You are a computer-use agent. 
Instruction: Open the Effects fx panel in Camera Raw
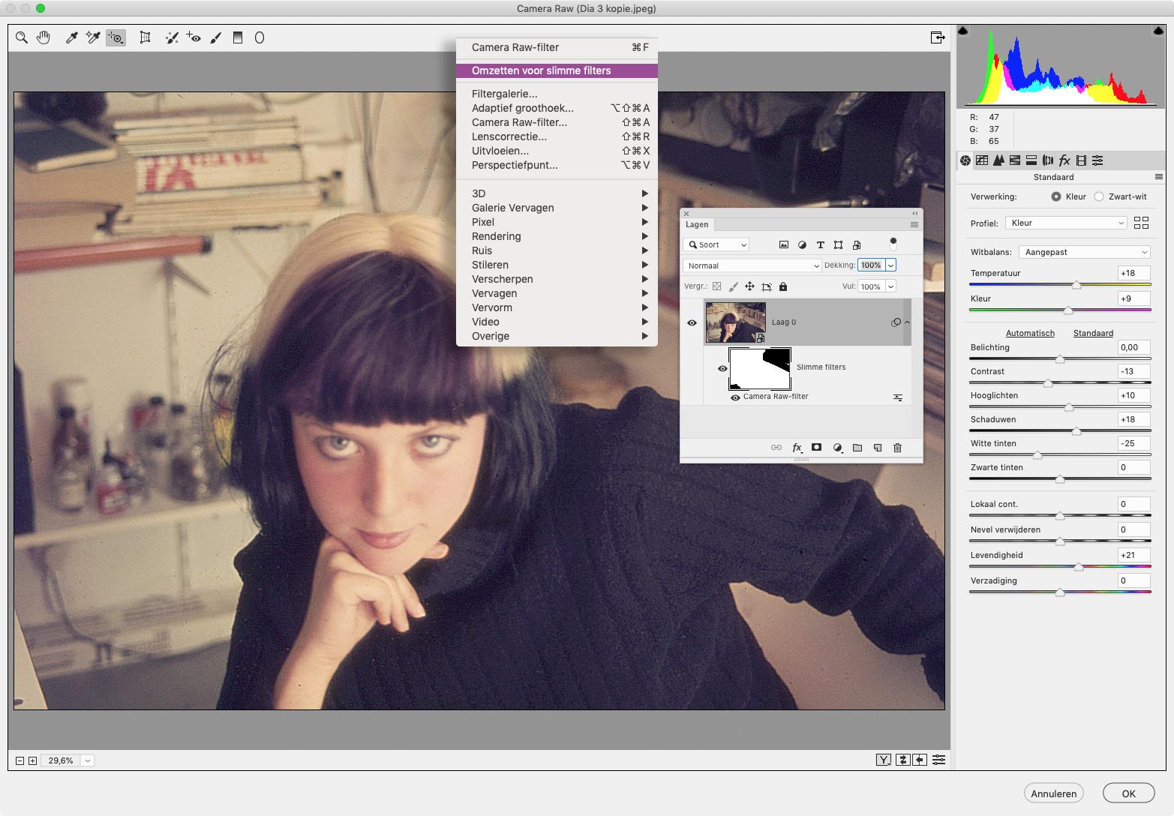[1064, 160]
